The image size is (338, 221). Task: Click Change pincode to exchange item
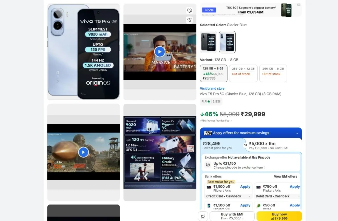pyautogui.click(x=239, y=167)
